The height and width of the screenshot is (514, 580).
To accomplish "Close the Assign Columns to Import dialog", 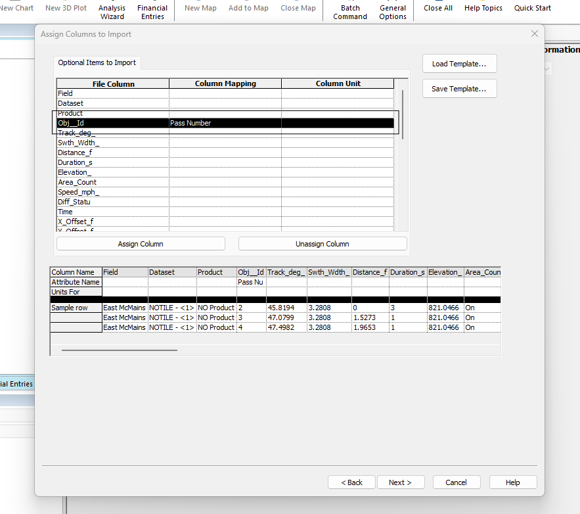I will point(535,34).
